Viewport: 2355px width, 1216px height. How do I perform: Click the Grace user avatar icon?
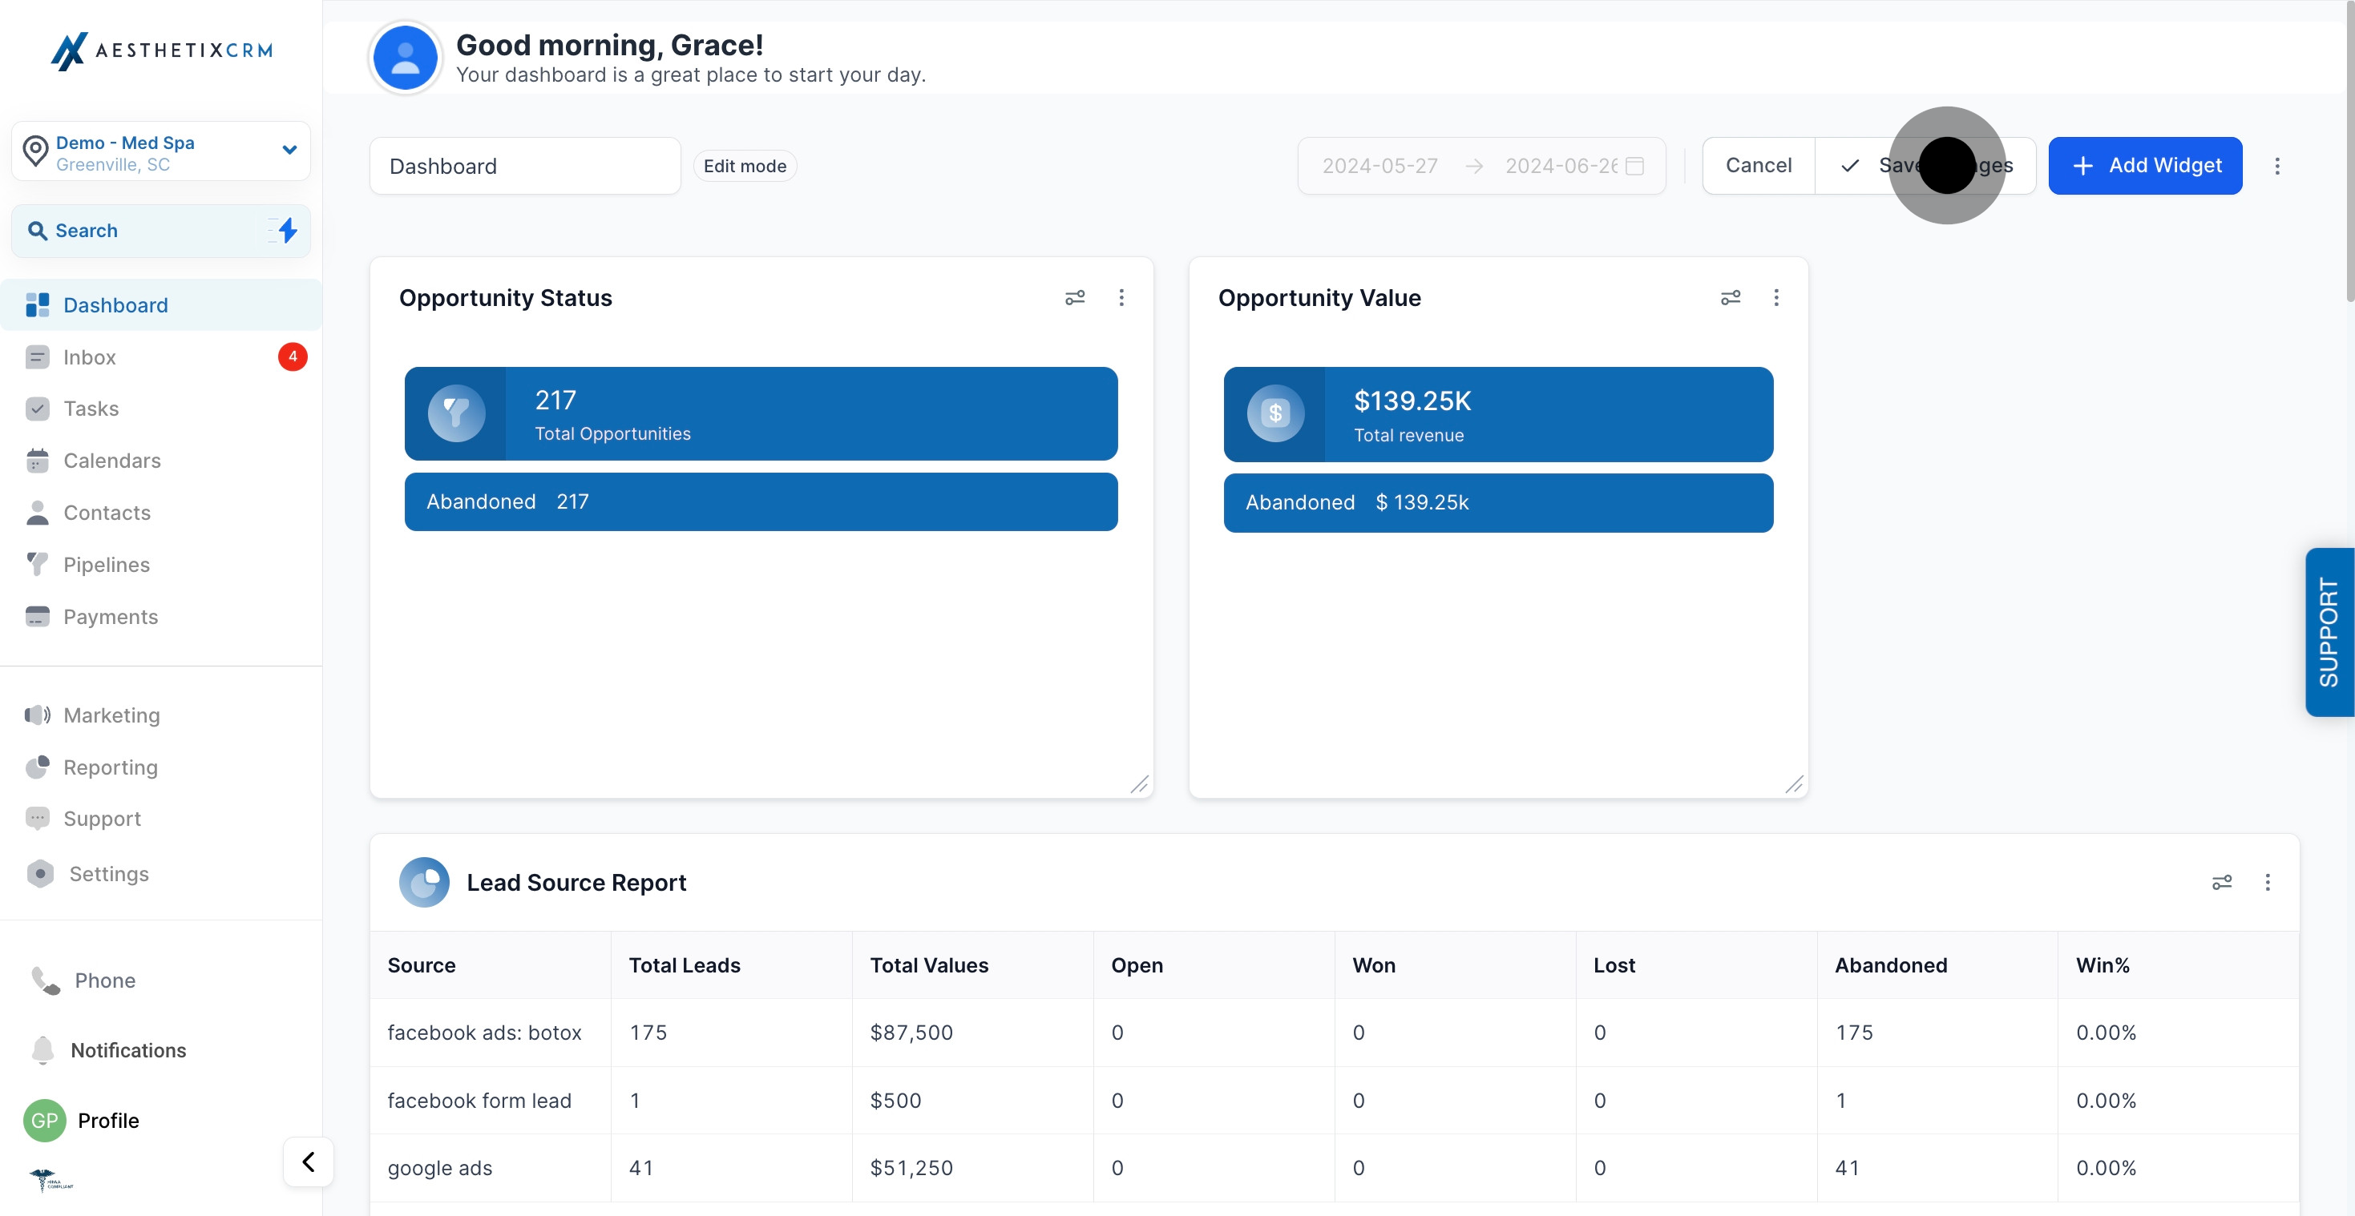405,58
